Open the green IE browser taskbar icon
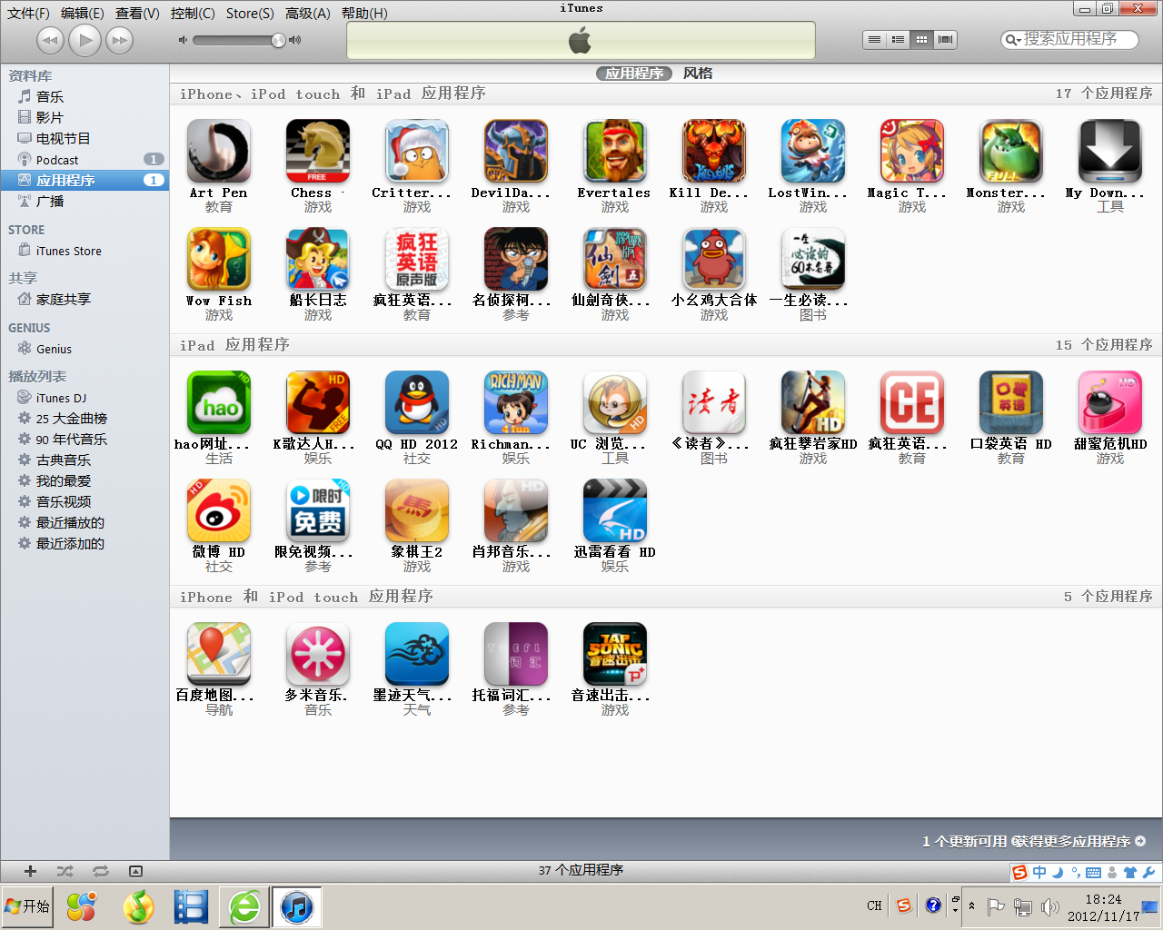Image resolution: width=1163 pixels, height=930 pixels. tap(244, 906)
